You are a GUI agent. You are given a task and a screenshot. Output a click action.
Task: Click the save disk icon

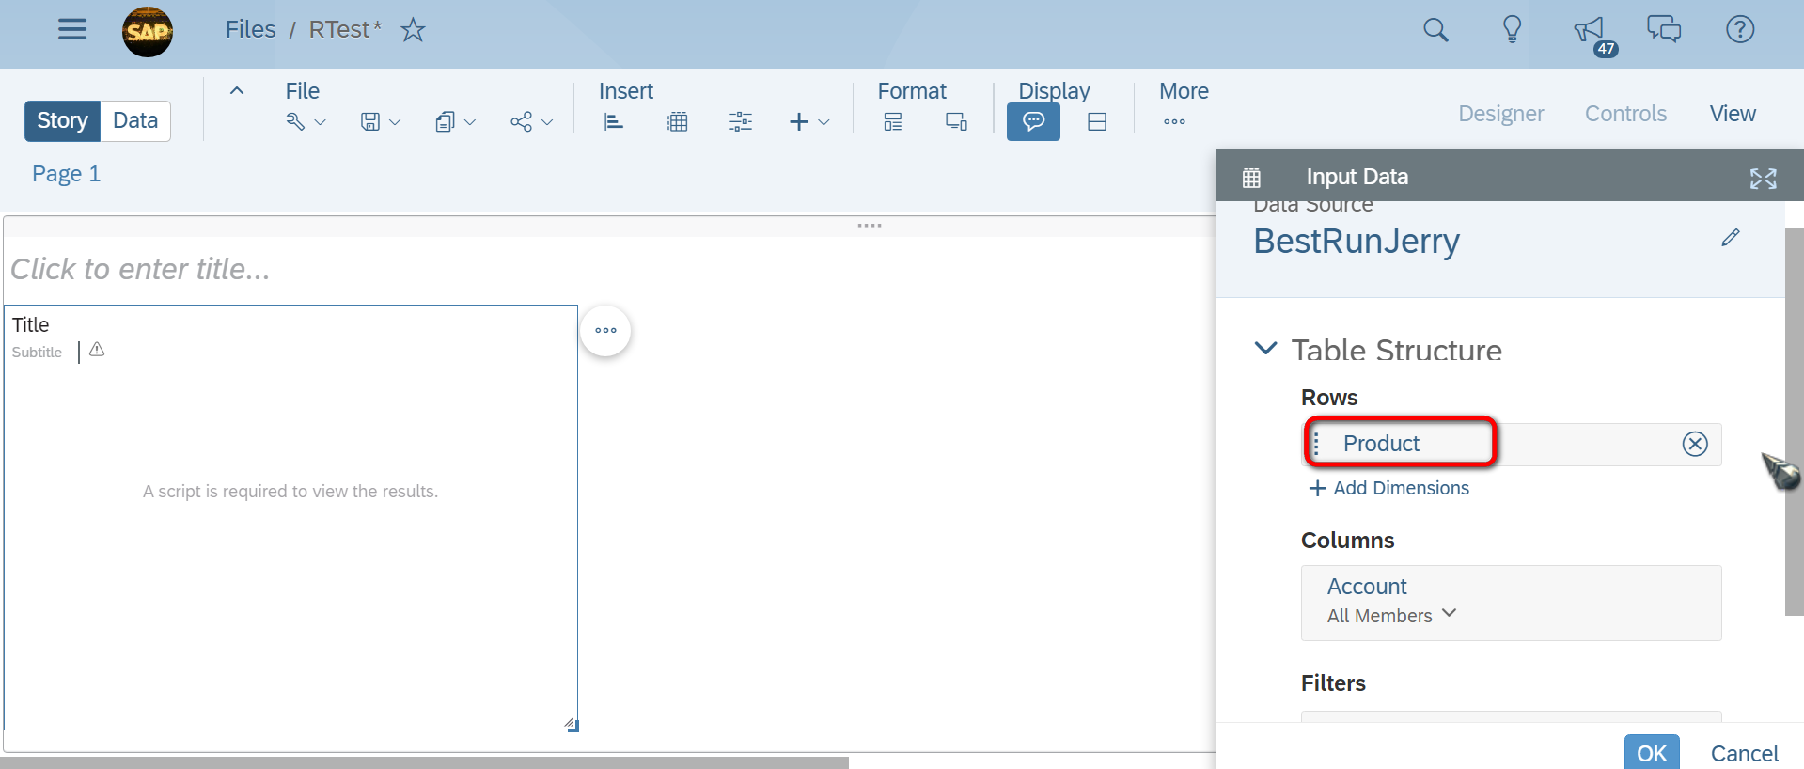[370, 121]
